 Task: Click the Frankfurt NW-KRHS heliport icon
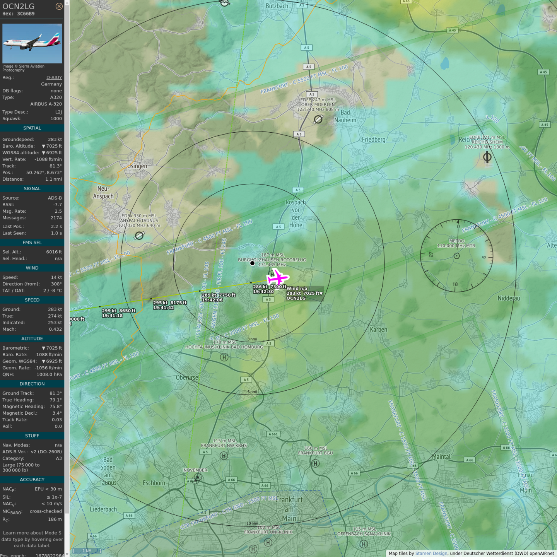224,456
